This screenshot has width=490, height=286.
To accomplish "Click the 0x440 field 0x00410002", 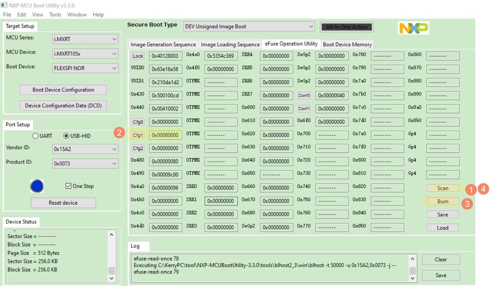I will point(165,109).
